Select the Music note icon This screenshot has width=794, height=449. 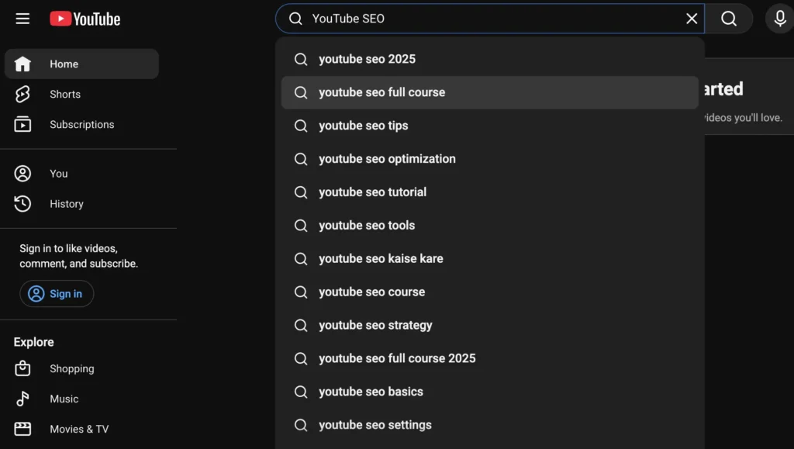[x=22, y=399]
